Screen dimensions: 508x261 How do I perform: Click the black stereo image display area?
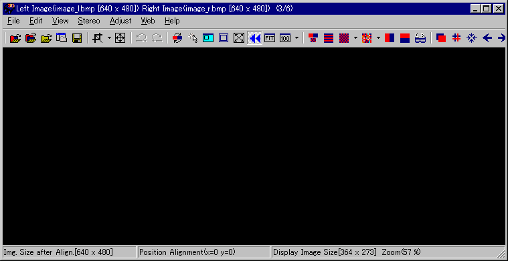[254, 146]
